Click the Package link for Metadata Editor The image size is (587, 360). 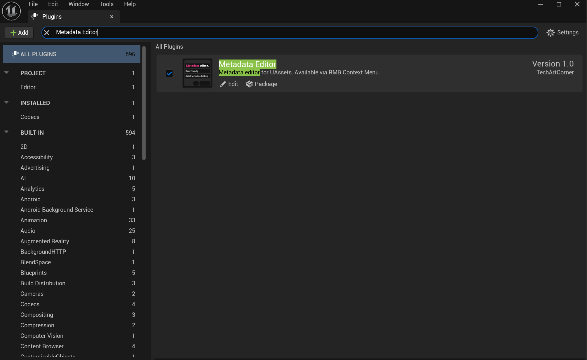(262, 84)
